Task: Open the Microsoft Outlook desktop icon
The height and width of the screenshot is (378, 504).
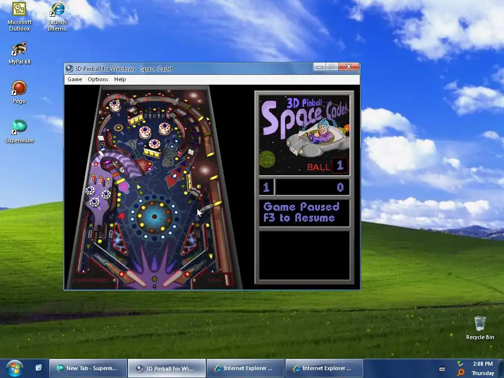Action: point(19,16)
